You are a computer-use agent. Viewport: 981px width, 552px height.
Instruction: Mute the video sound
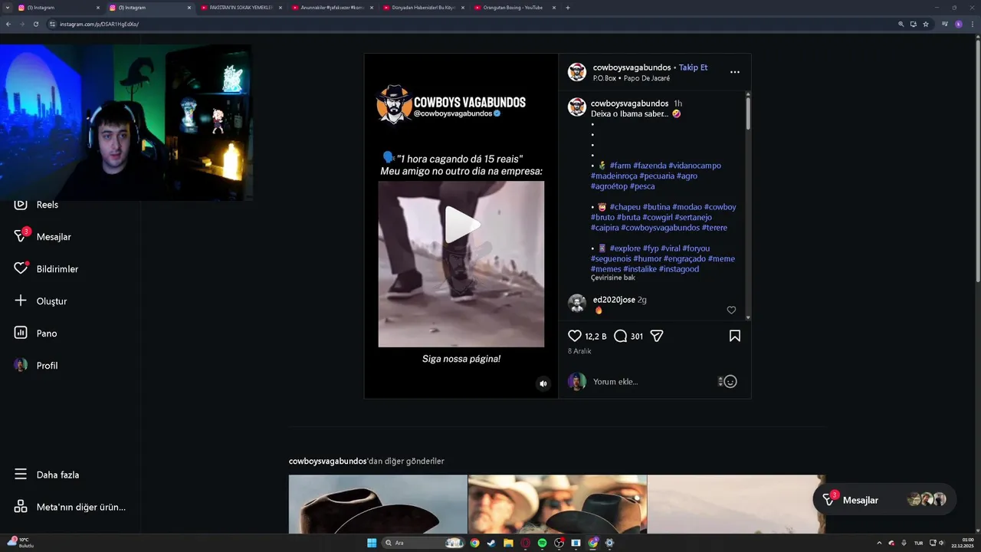coord(543,384)
